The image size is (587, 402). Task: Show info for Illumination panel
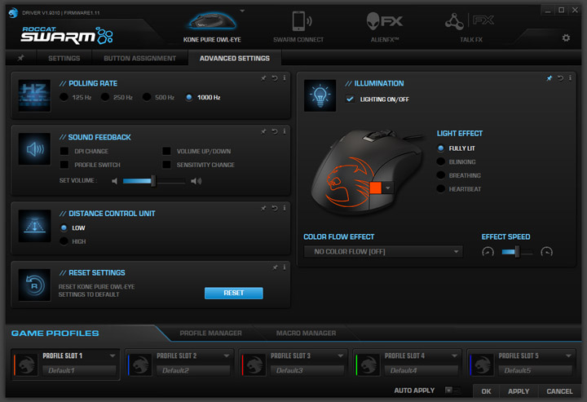click(x=570, y=77)
